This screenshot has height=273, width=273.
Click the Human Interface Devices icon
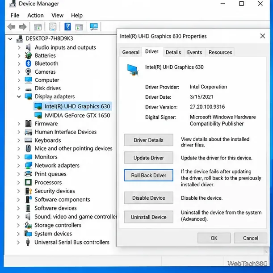(29, 132)
